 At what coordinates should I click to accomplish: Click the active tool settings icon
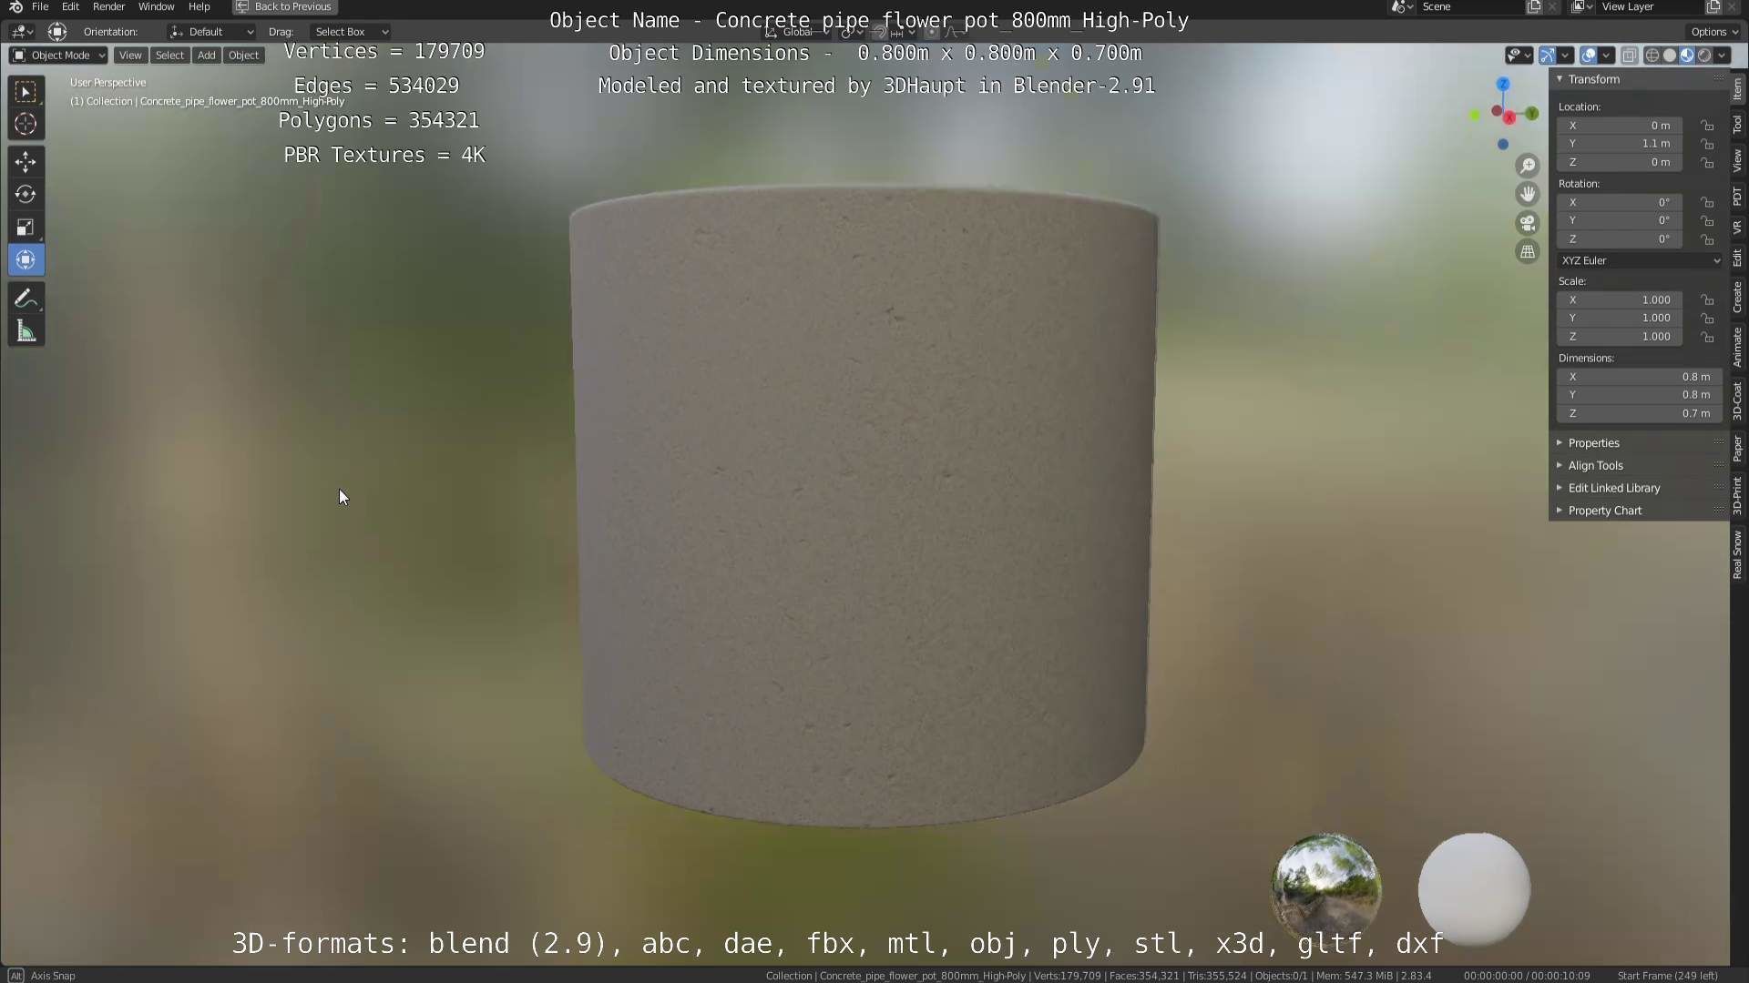tap(57, 32)
